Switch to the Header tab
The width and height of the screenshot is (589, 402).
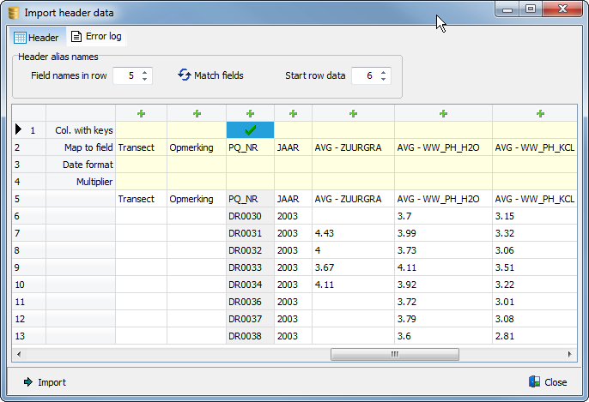pos(36,38)
